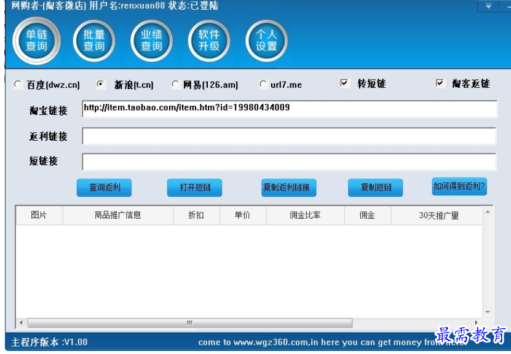Viewport: 511px width, 354px height.
Task: Open the title bar dropdown arrow menu
Action: tap(488, 6)
